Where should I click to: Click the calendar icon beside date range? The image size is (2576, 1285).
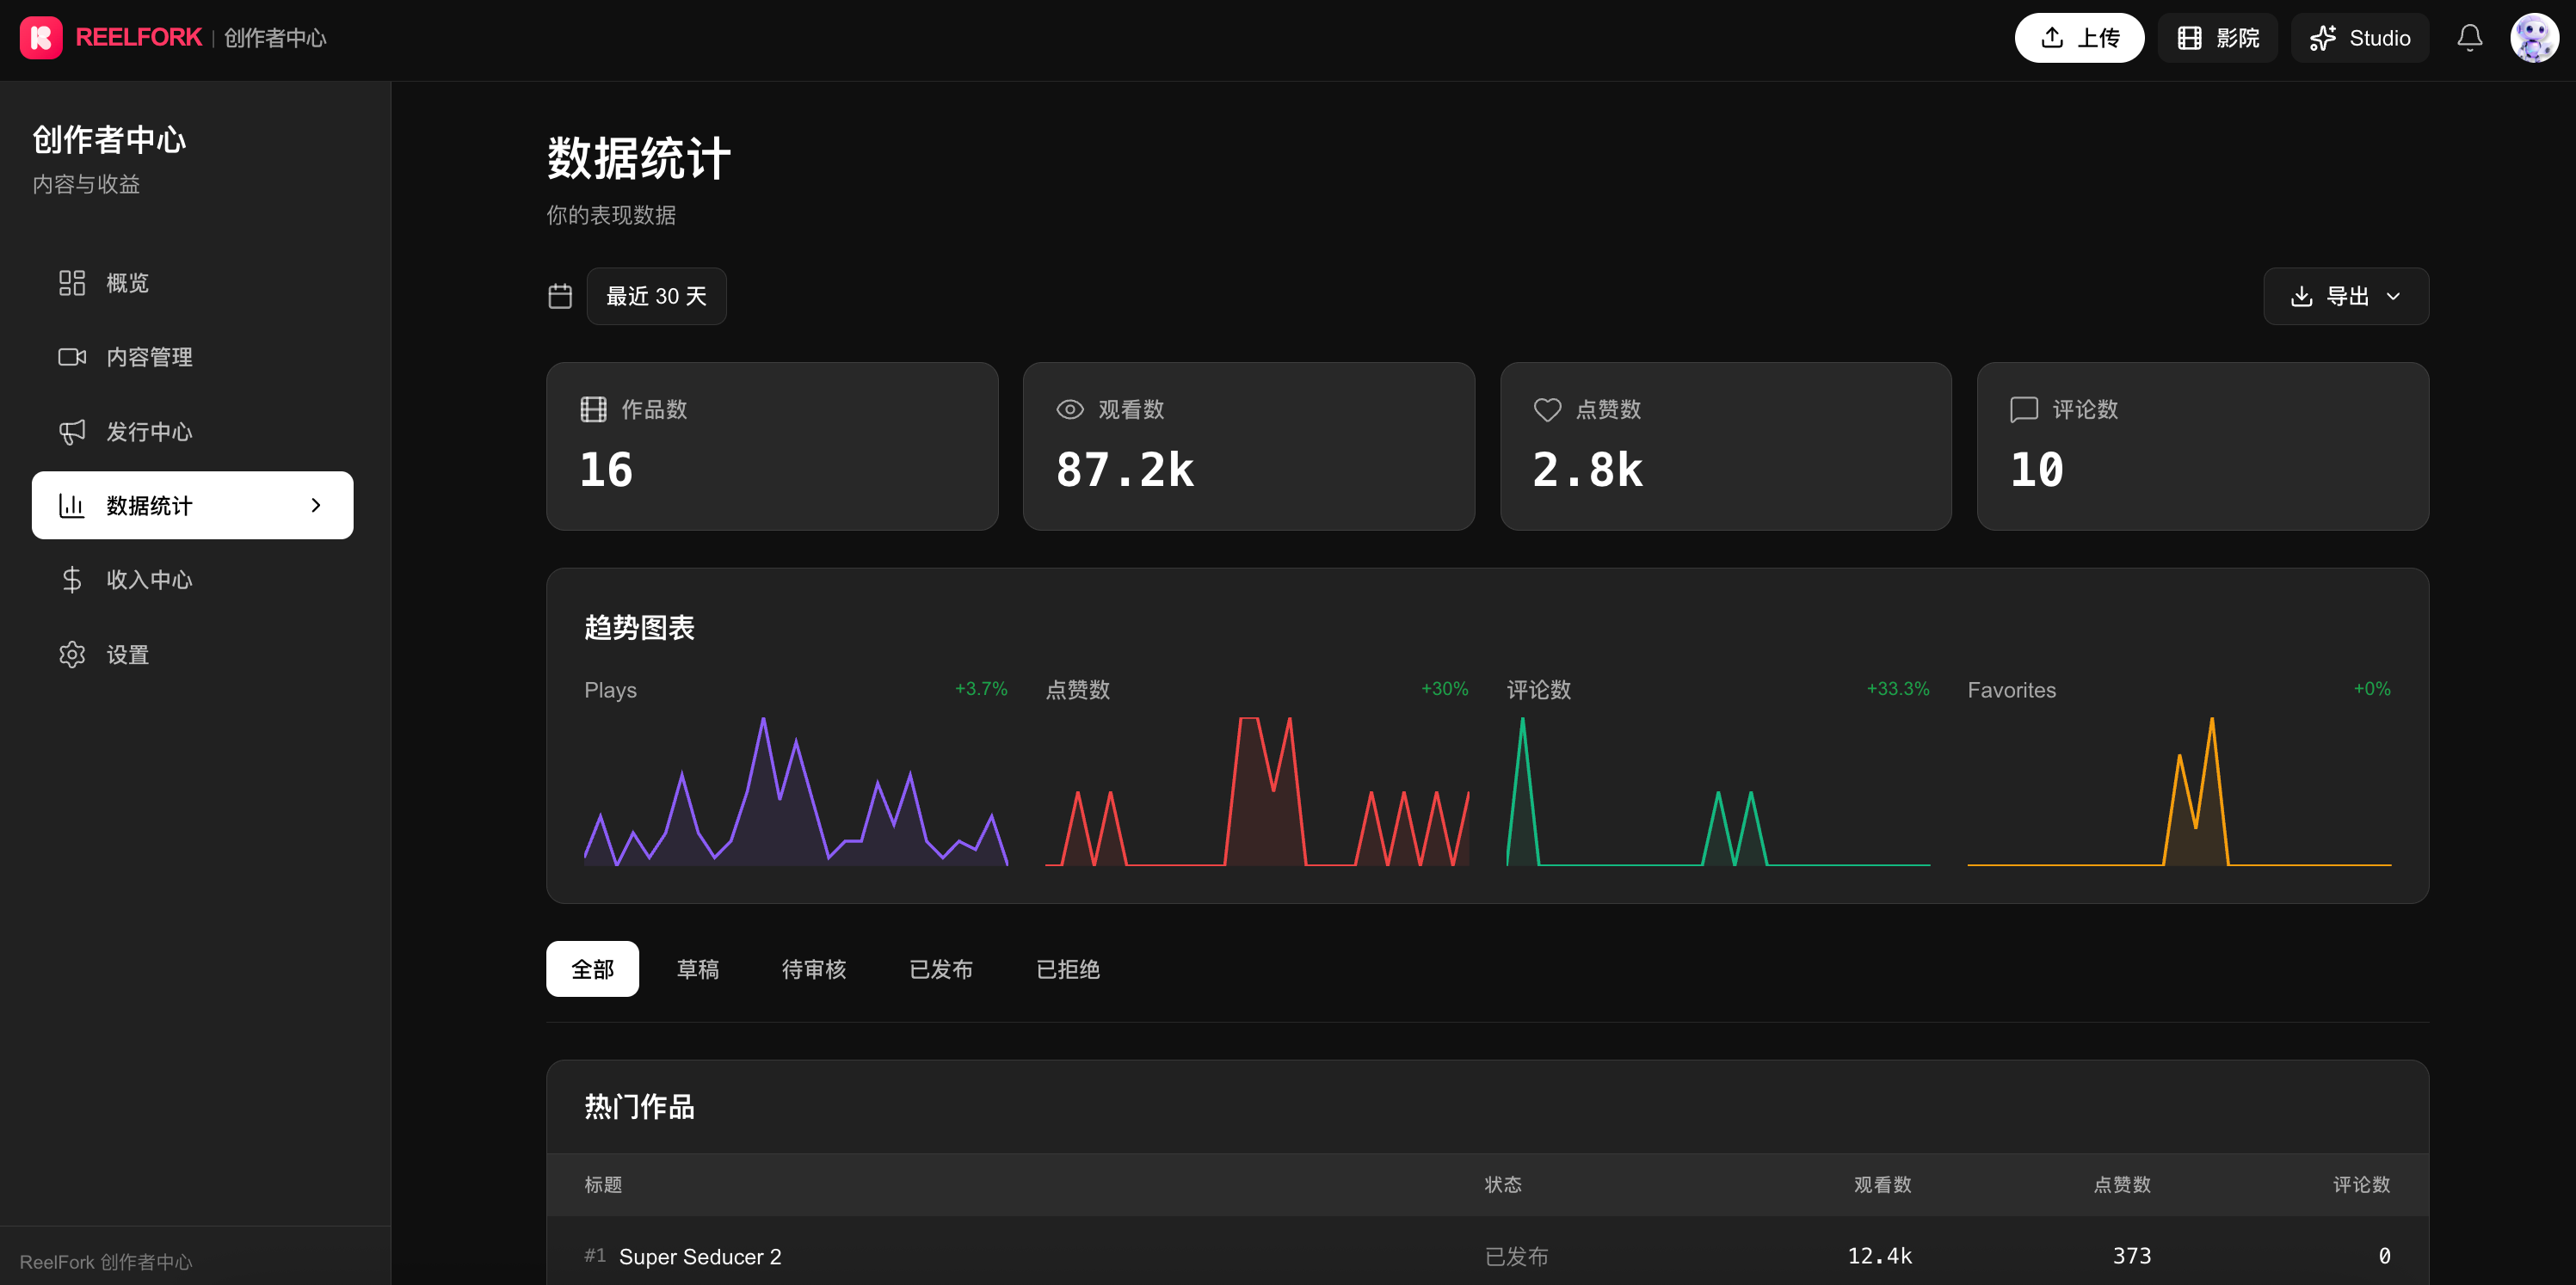[560, 296]
